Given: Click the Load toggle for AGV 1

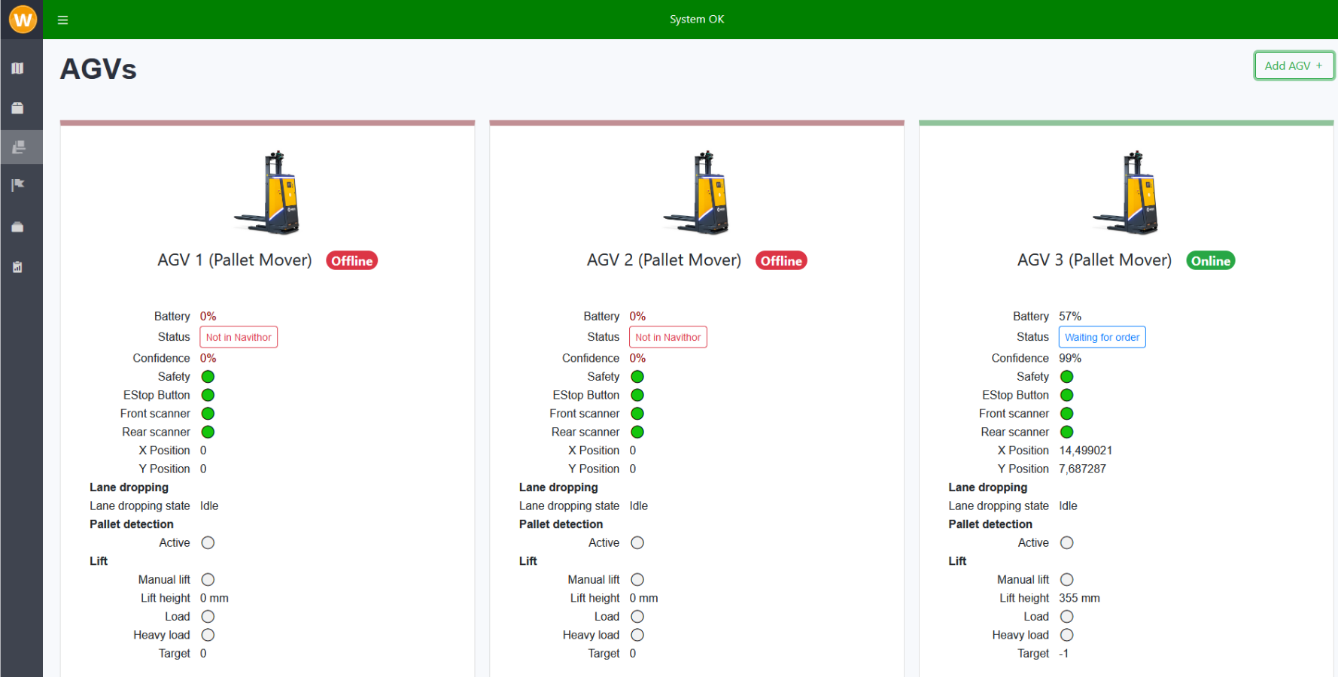Looking at the screenshot, I should 208,616.
